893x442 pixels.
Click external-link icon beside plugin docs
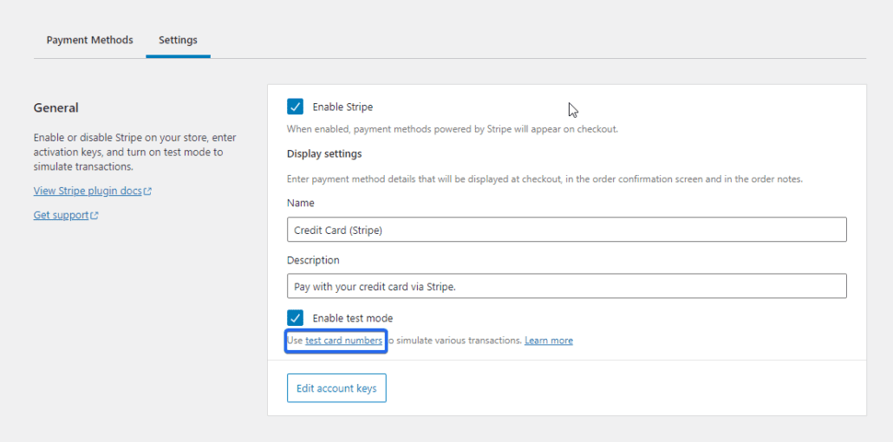[147, 192]
